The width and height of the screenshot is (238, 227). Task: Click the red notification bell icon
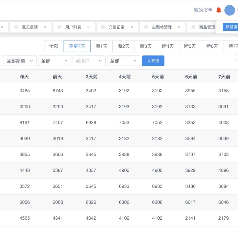pyautogui.click(x=218, y=10)
